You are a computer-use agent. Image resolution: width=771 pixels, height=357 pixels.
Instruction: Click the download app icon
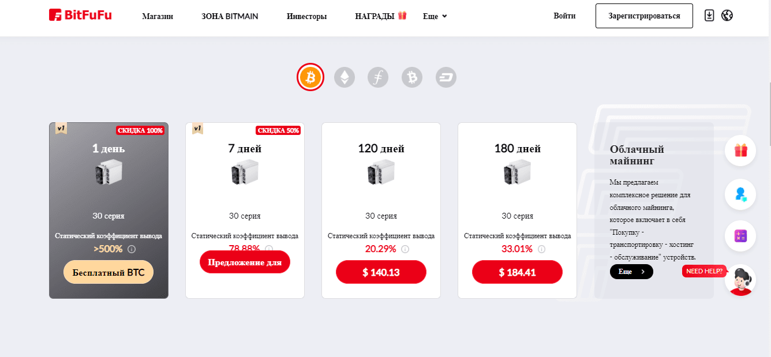point(710,16)
